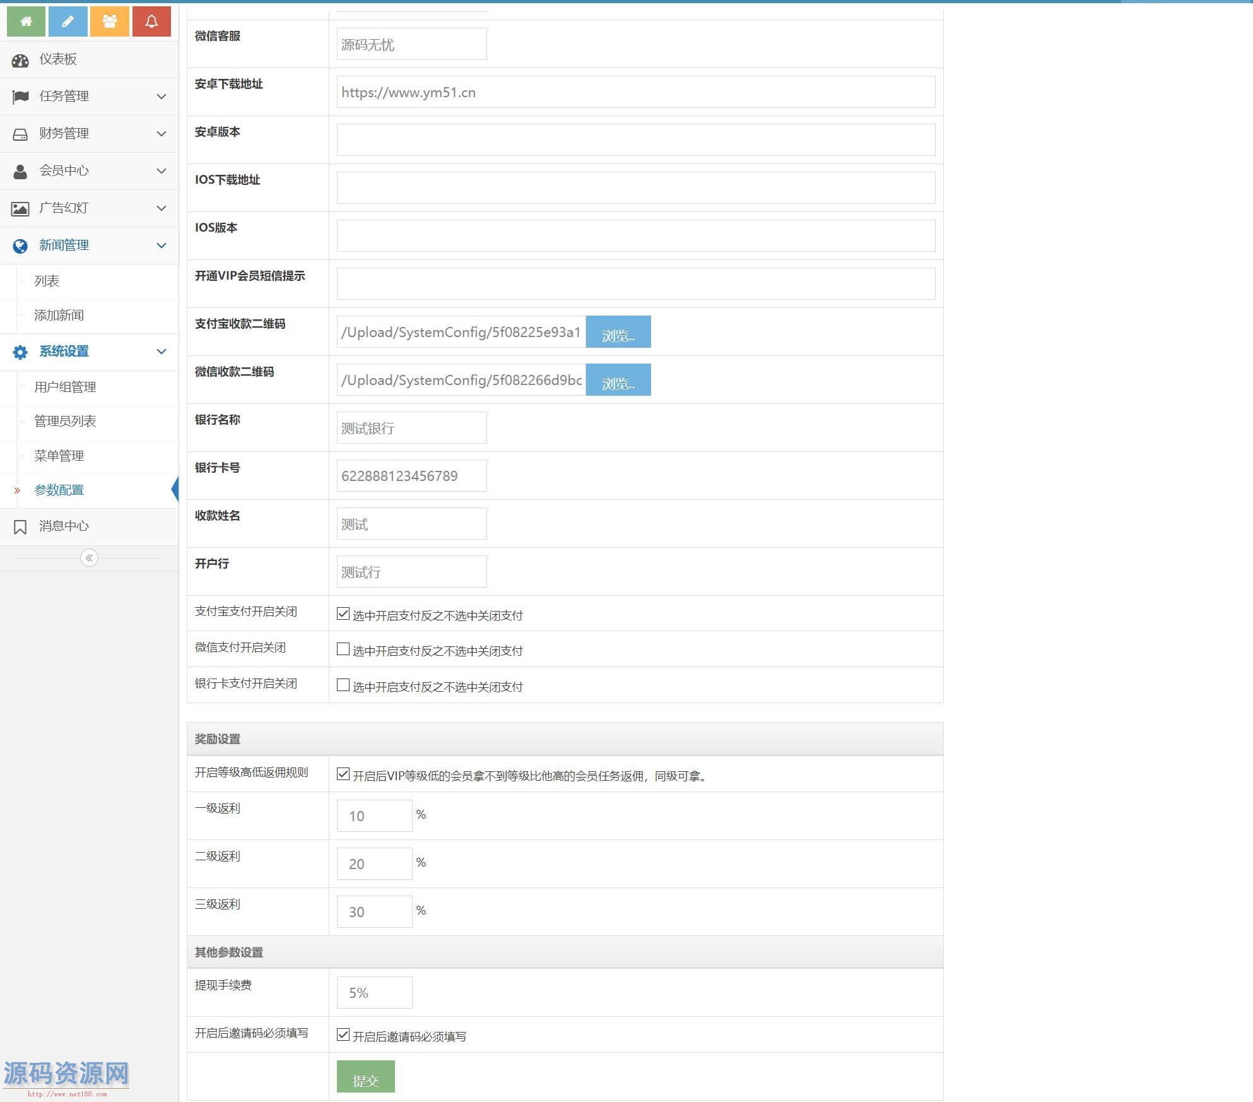This screenshot has height=1102, width=1253.
Task: Click the 银行卡号 input field
Action: (x=411, y=476)
